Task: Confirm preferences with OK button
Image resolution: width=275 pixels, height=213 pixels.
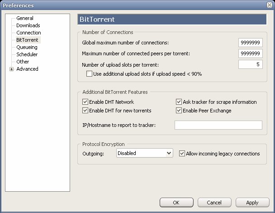Action: [x=176, y=203]
